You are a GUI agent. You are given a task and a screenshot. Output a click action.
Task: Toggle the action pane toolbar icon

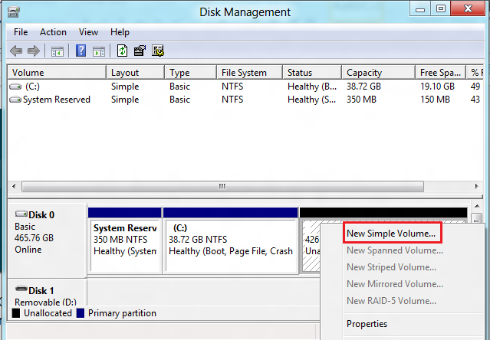tap(99, 51)
